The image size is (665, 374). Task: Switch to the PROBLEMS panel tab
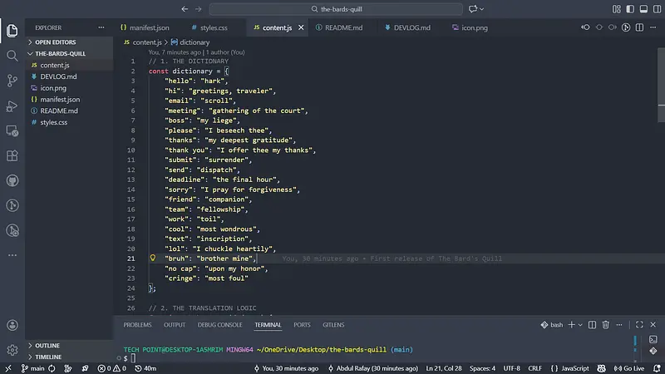[x=137, y=324]
